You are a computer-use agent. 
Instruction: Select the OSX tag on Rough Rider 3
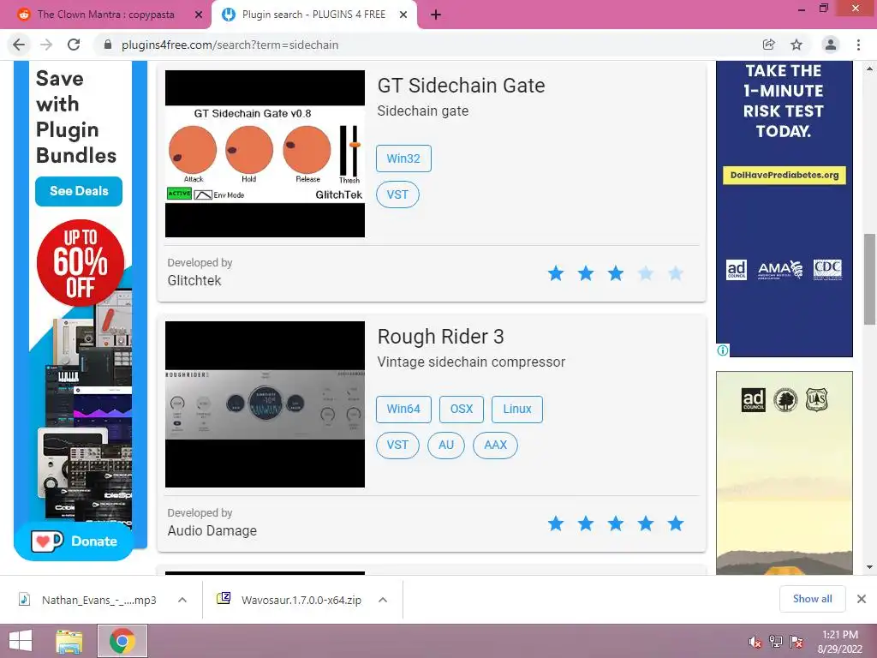462,409
